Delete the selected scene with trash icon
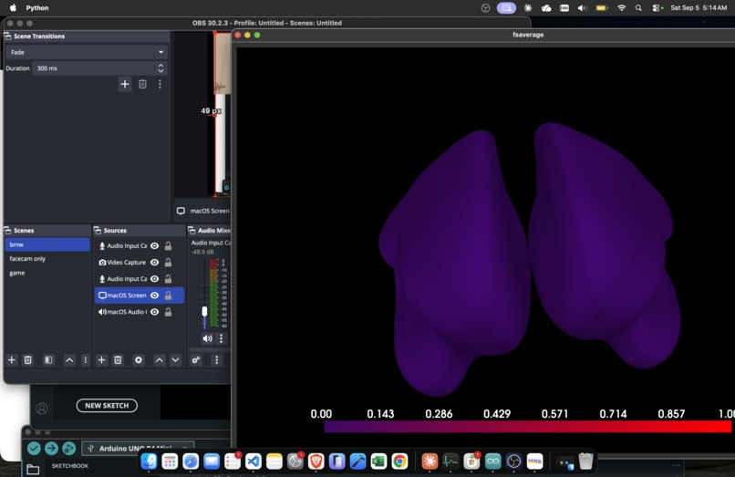 click(x=27, y=359)
